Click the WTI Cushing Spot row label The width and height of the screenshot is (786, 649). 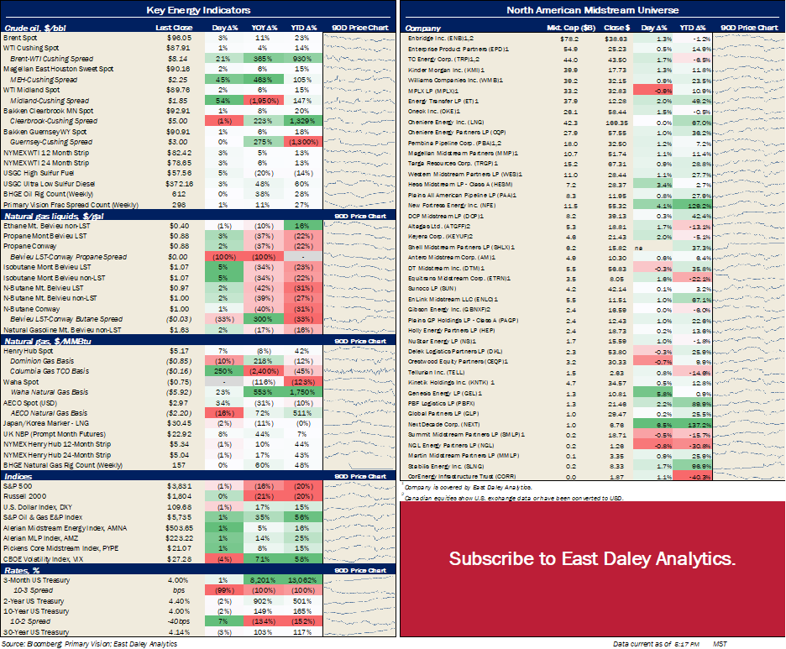(31, 48)
